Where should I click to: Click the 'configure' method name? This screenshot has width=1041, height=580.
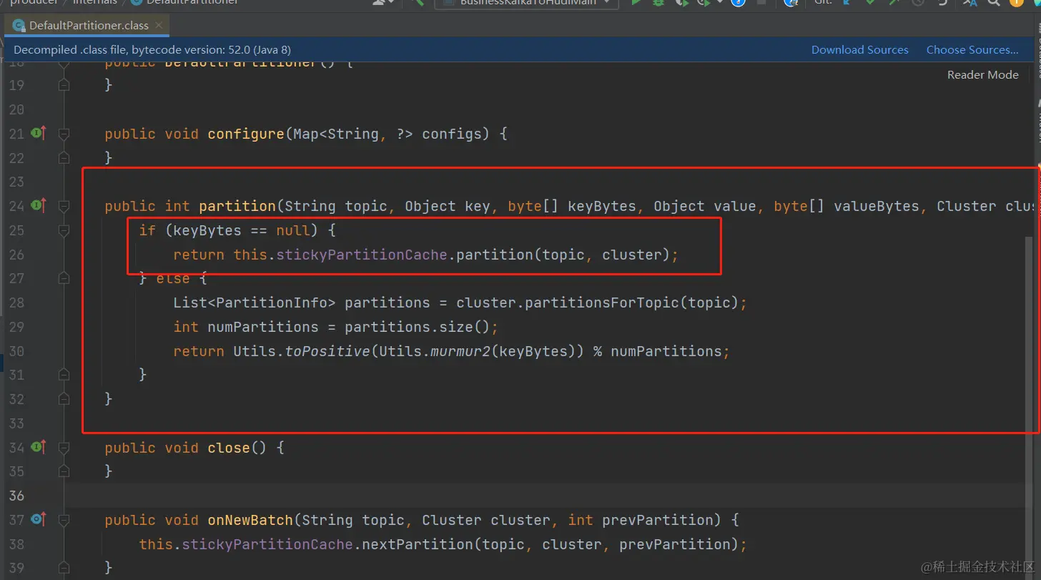(x=246, y=134)
